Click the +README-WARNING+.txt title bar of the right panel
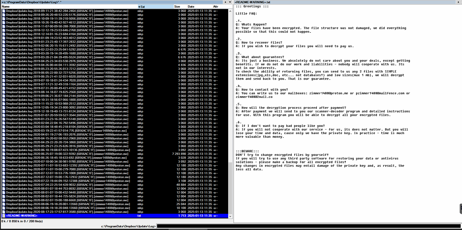The image size is (462, 230). (x=345, y=2)
